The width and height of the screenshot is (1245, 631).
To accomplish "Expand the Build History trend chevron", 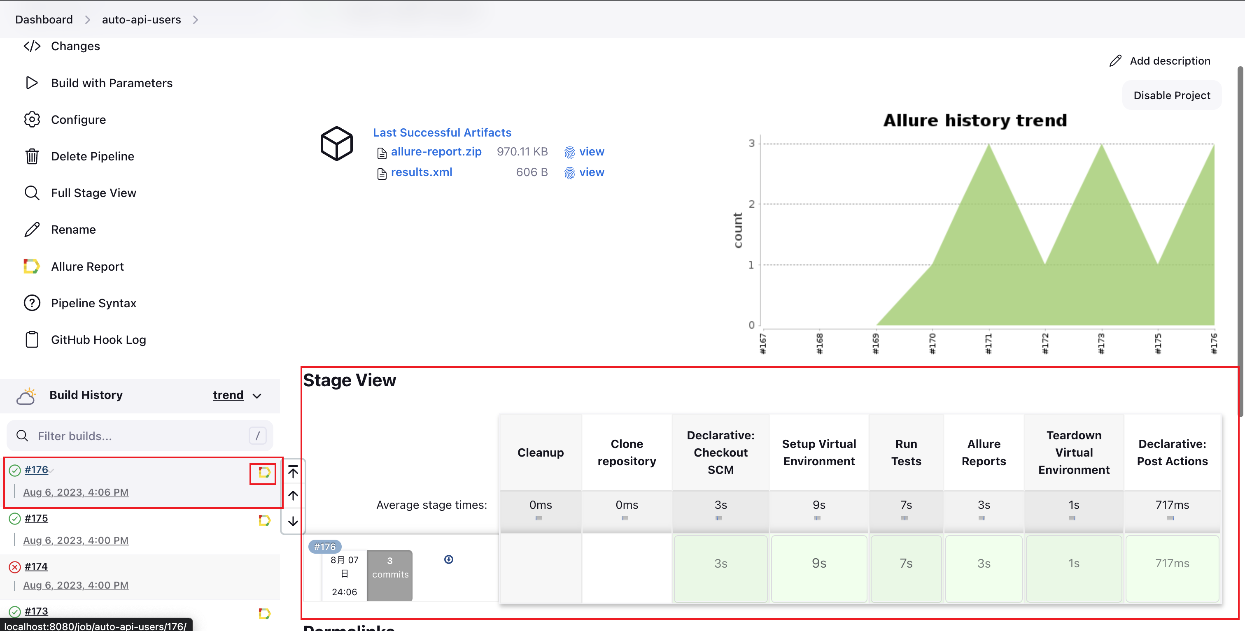I will pos(257,396).
